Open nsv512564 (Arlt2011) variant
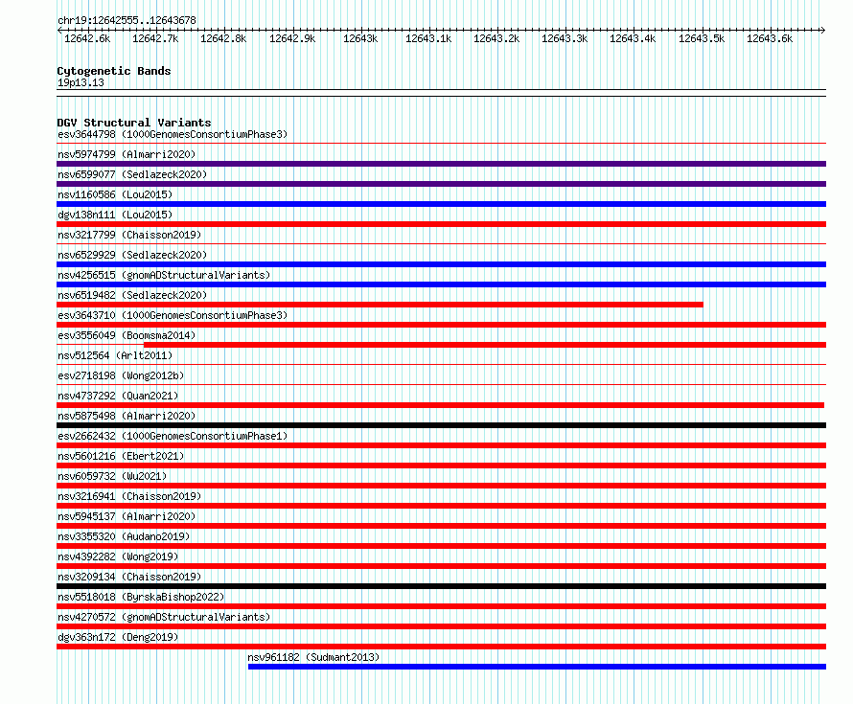Image resolution: width=853 pixels, height=704 pixels. [115, 355]
